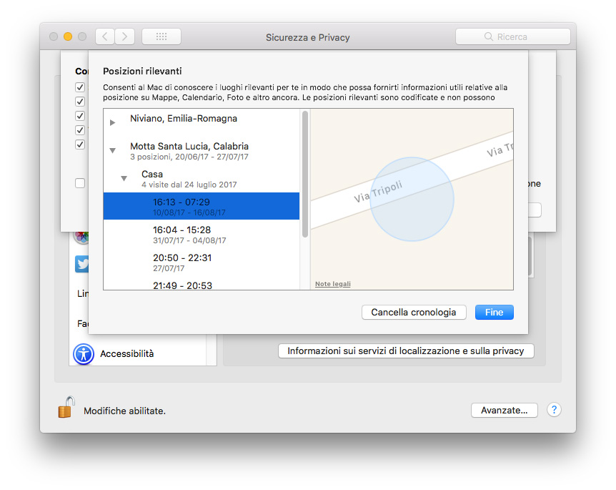This screenshot has width=616, height=490.
Task: Select visit 21:49 - 20:53
Action: 202,284
